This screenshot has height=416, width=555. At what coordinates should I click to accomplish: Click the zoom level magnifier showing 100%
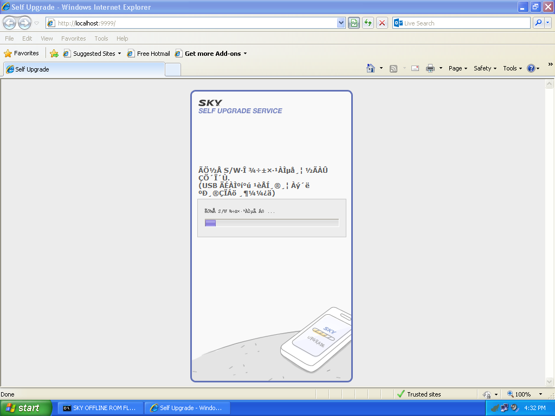(x=519, y=394)
